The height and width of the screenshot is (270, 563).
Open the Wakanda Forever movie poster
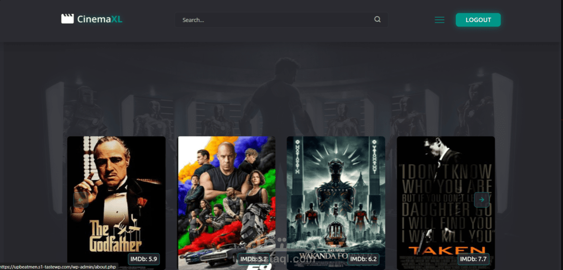(336, 203)
